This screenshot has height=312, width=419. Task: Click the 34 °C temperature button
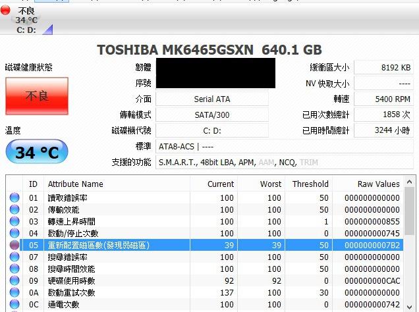click(x=37, y=151)
